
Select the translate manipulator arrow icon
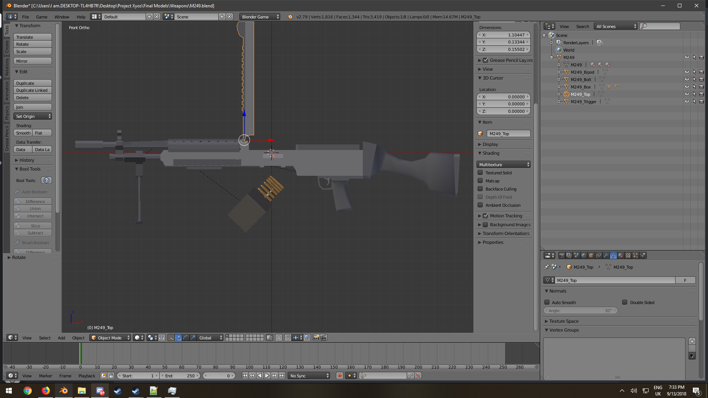pyautogui.click(x=178, y=338)
